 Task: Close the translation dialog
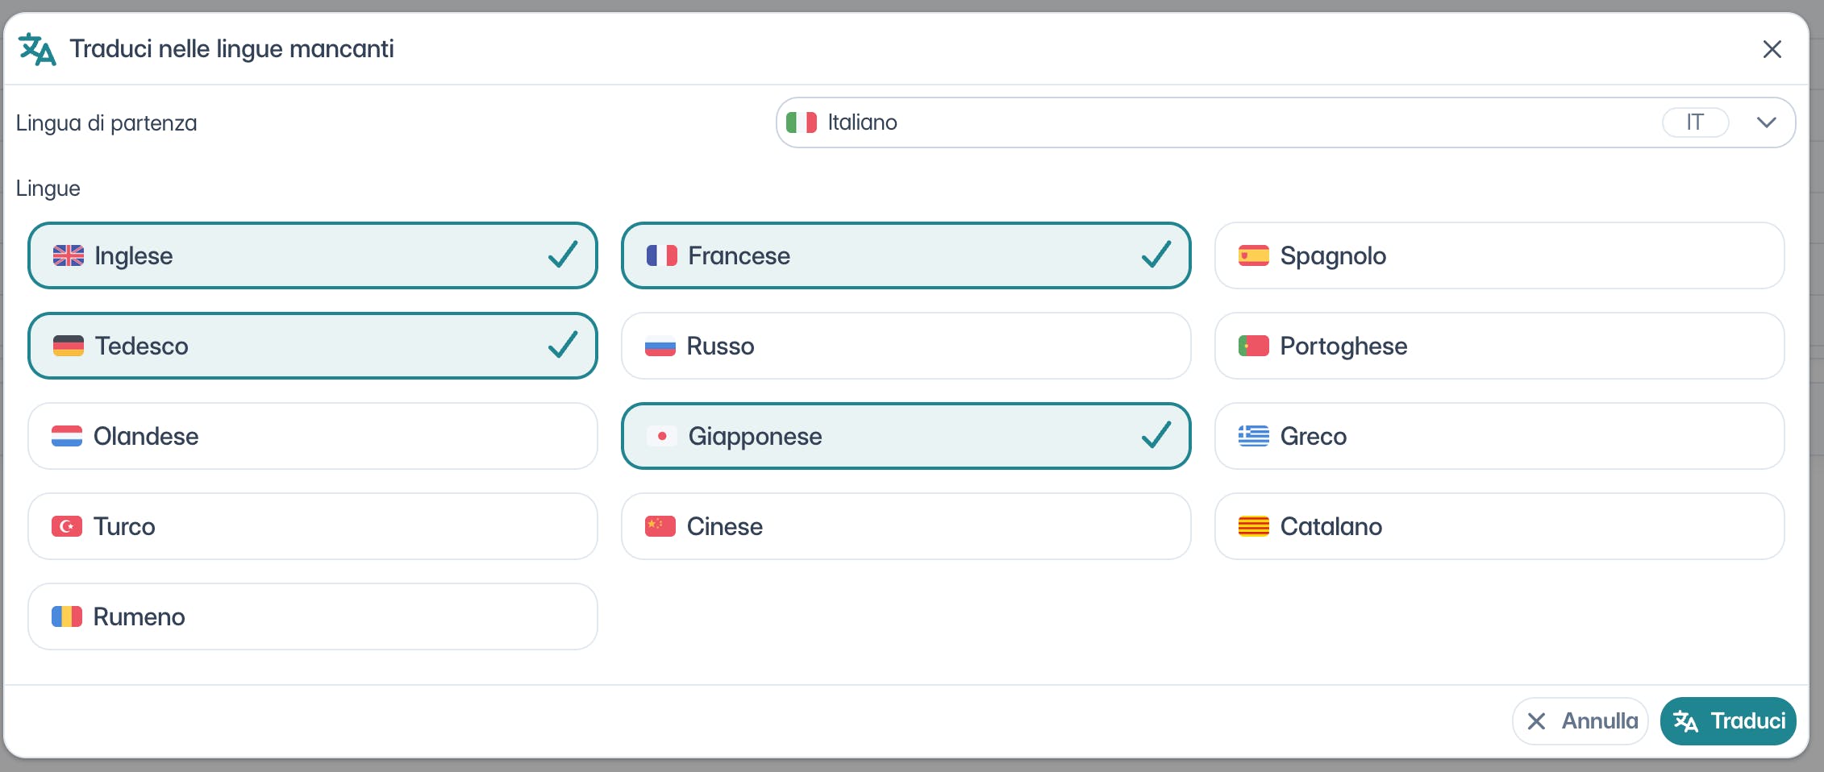[x=1772, y=49]
